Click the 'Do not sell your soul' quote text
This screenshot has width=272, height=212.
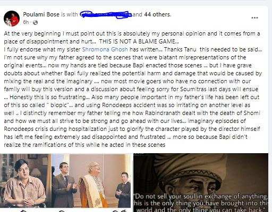tap(201, 203)
